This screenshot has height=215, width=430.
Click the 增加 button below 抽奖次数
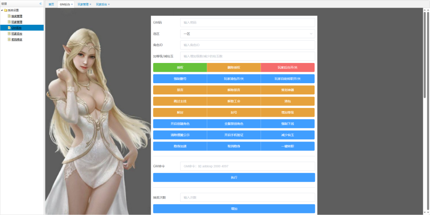coord(234,209)
